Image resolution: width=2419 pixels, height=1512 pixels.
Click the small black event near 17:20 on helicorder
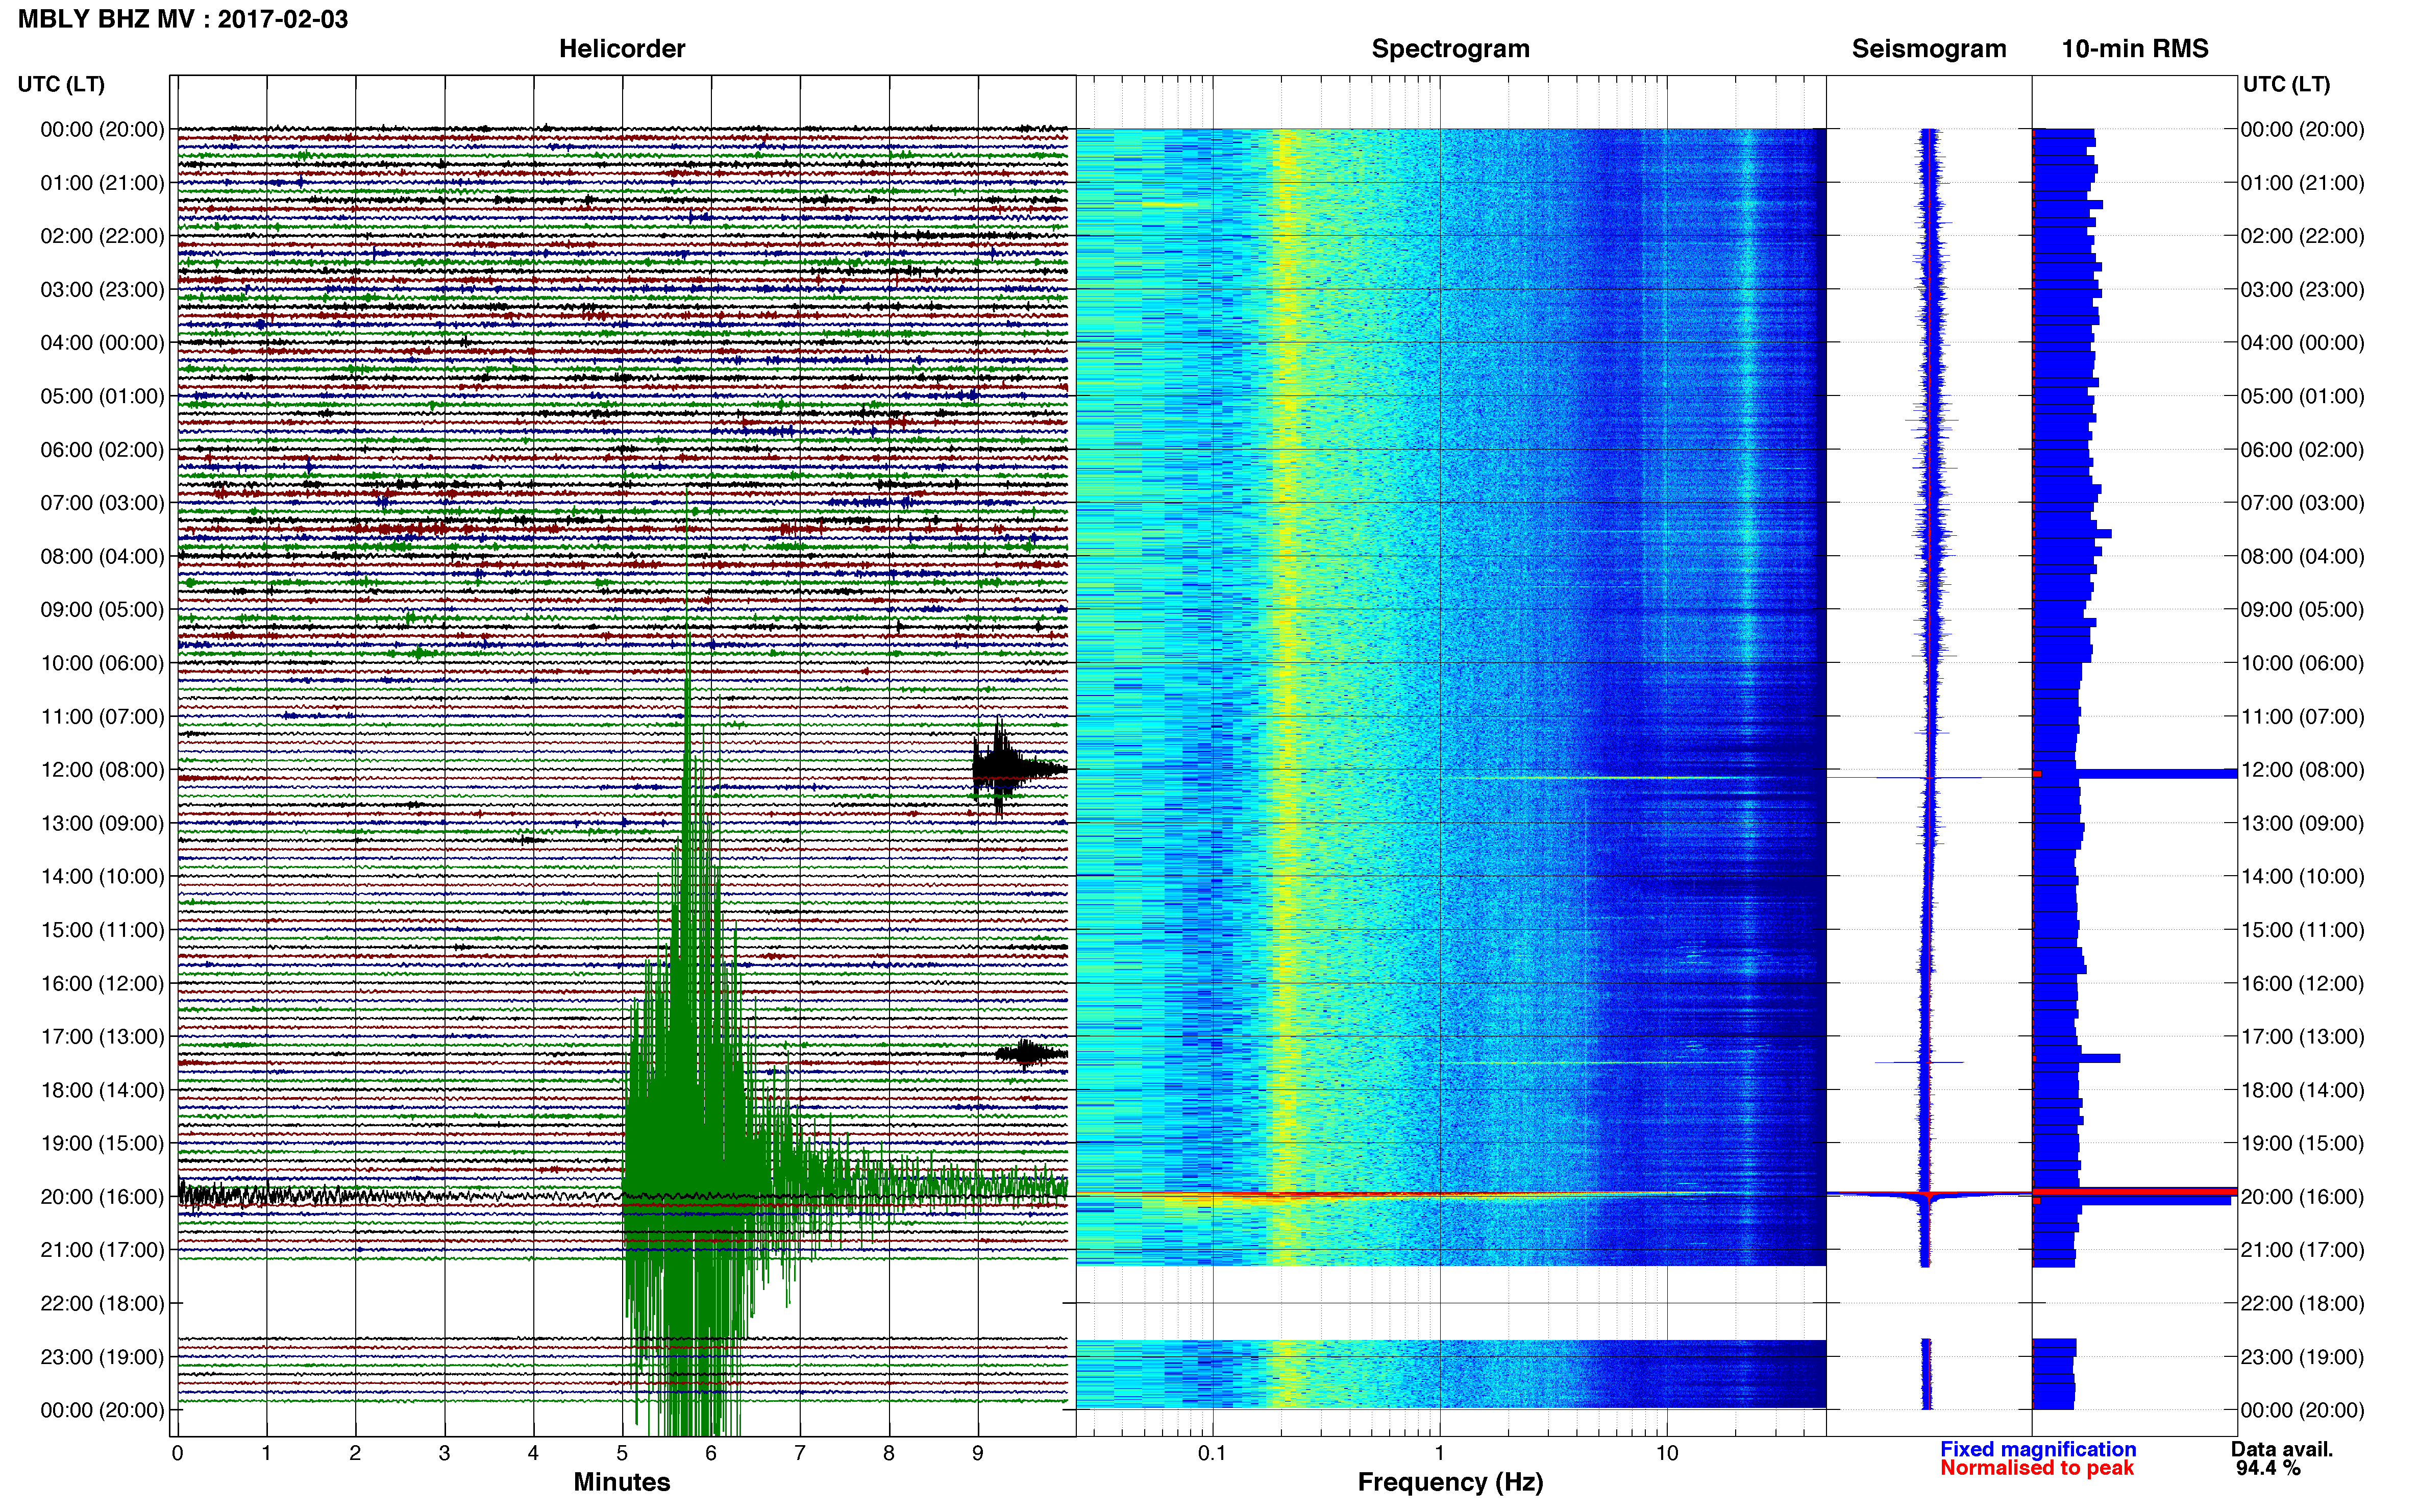(1030, 1054)
